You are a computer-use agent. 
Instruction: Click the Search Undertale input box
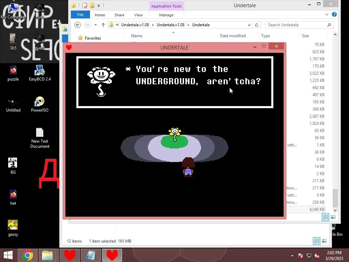tap(299, 25)
